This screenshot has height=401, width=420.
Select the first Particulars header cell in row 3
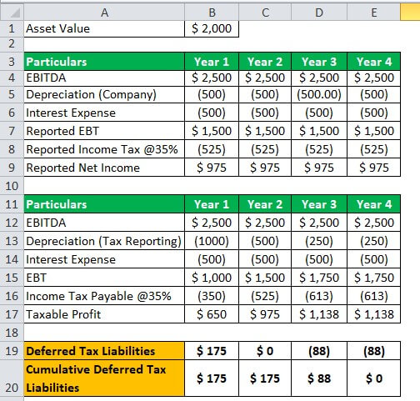click(x=104, y=62)
